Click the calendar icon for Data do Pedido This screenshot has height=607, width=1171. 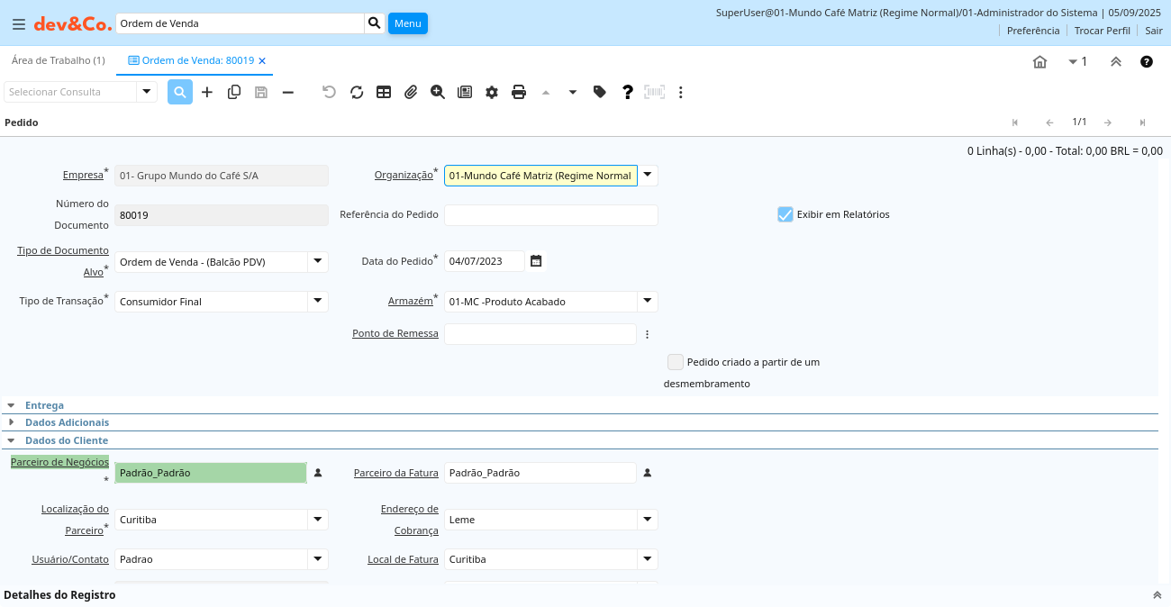point(536,261)
